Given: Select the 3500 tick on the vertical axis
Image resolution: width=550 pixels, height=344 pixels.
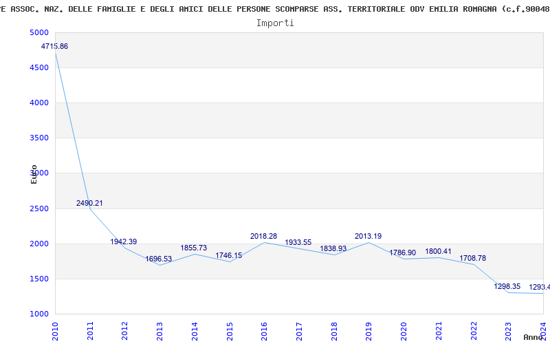Looking at the screenshot, I should point(38,138).
